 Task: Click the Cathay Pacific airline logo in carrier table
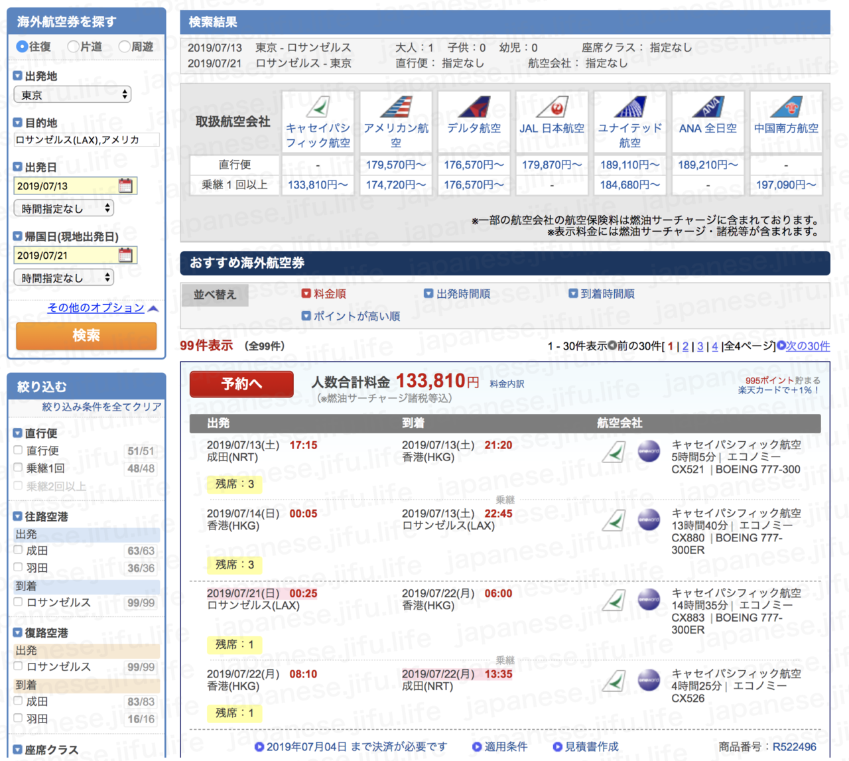pyautogui.click(x=318, y=106)
